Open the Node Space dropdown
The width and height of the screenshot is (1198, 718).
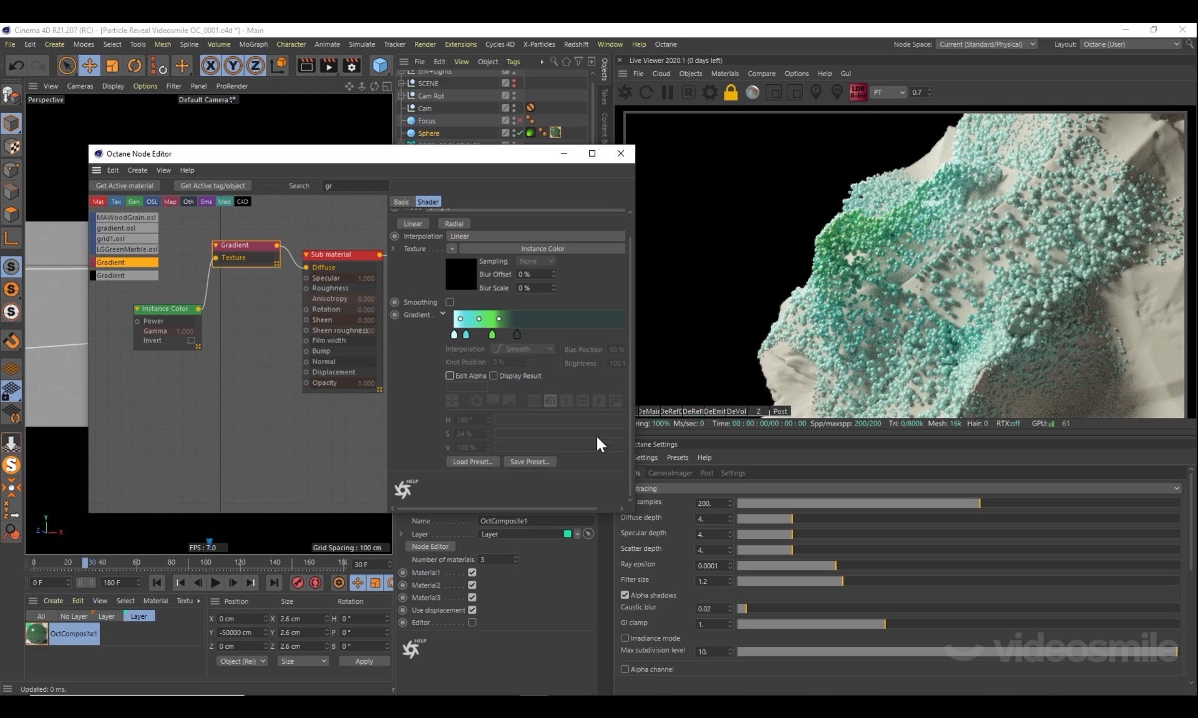pyautogui.click(x=987, y=44)
